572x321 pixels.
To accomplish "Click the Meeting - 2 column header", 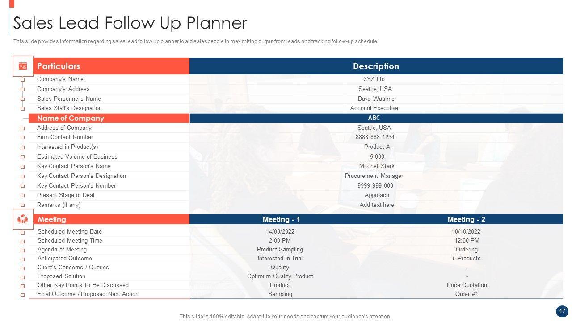I will (466, 219).
